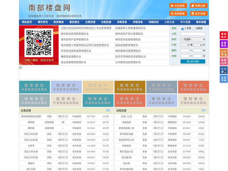The width and height of the screenshot is (228, 171).
Task: Open 楼市资讯 navigation item
Action: pos(43,22)
